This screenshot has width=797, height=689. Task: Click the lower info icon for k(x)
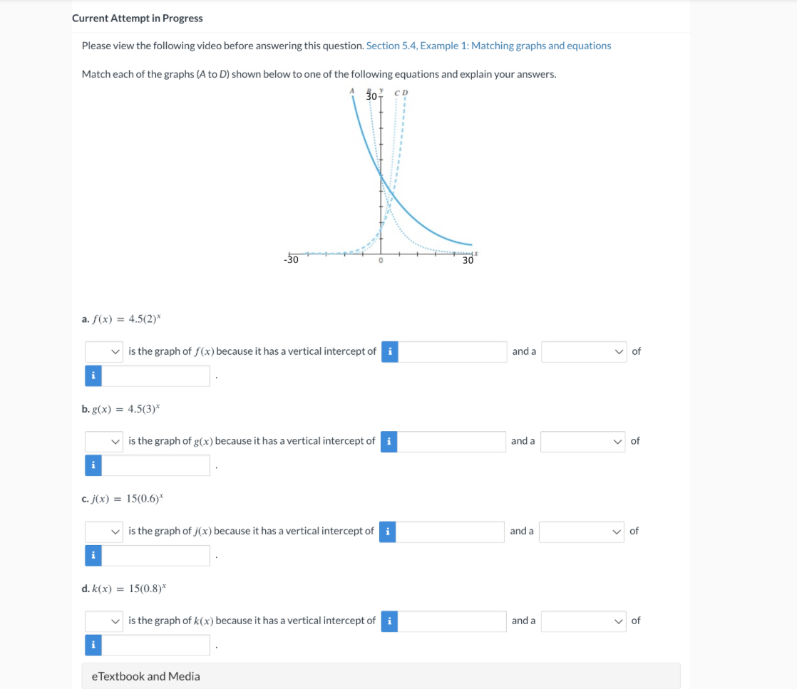pyautogui.click(x=93, y=644)
